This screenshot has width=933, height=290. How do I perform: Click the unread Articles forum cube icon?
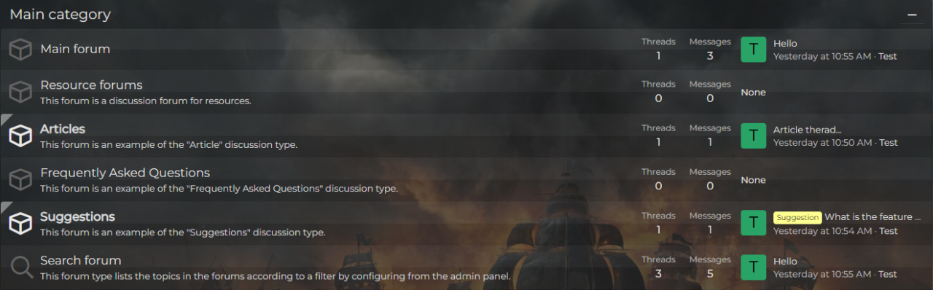pyautogui.click(x=20, y=136)
